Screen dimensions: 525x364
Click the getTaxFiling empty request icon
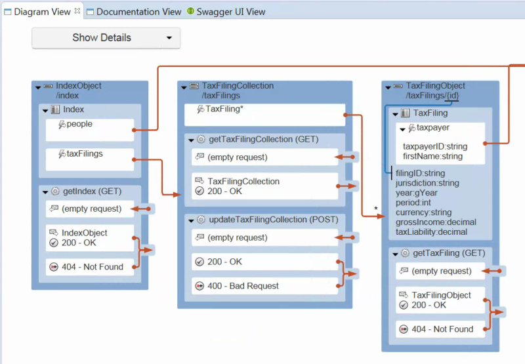404,270
